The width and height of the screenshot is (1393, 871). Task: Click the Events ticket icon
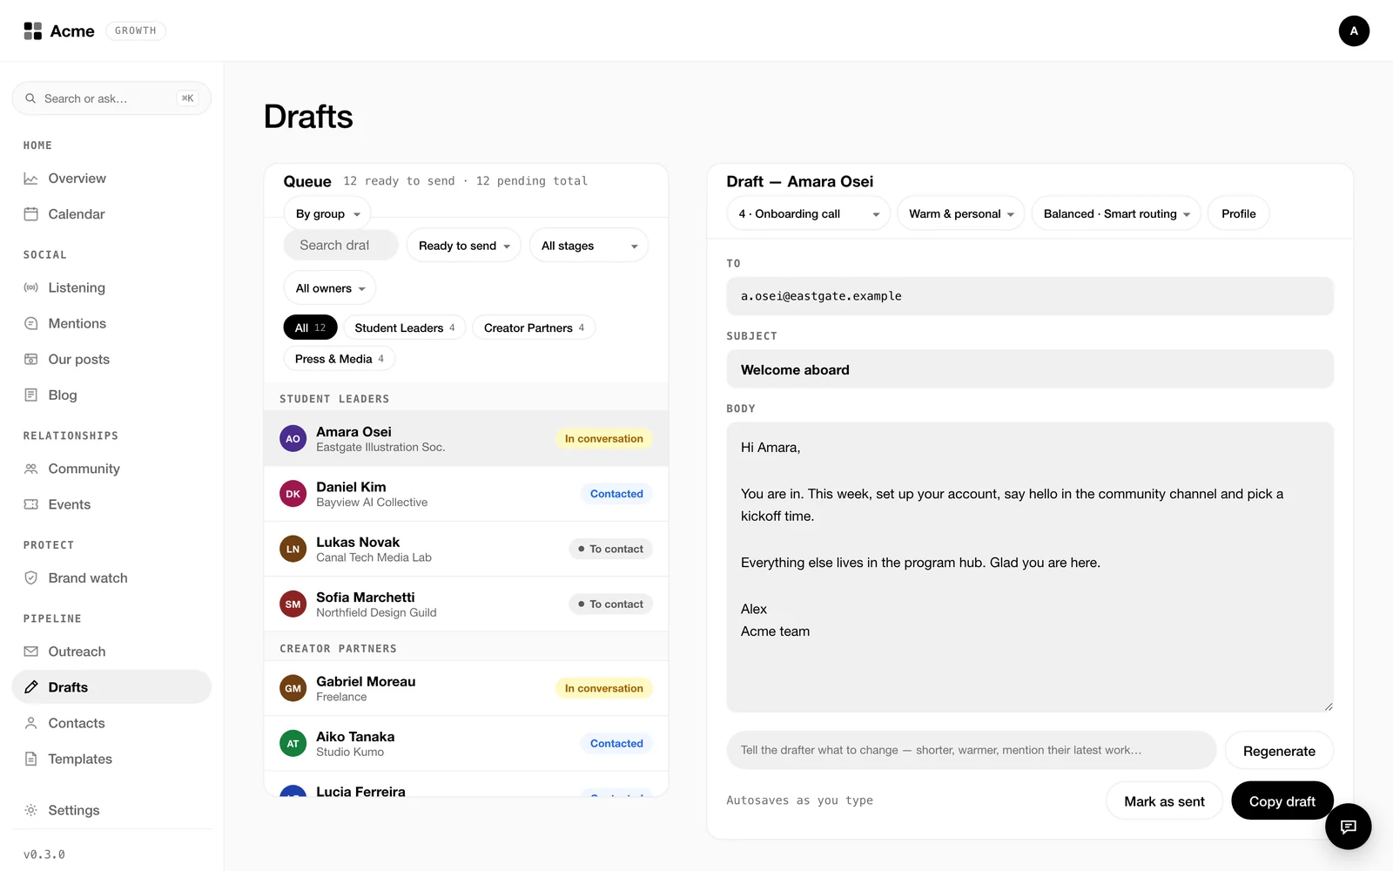[x=31, y=504]
